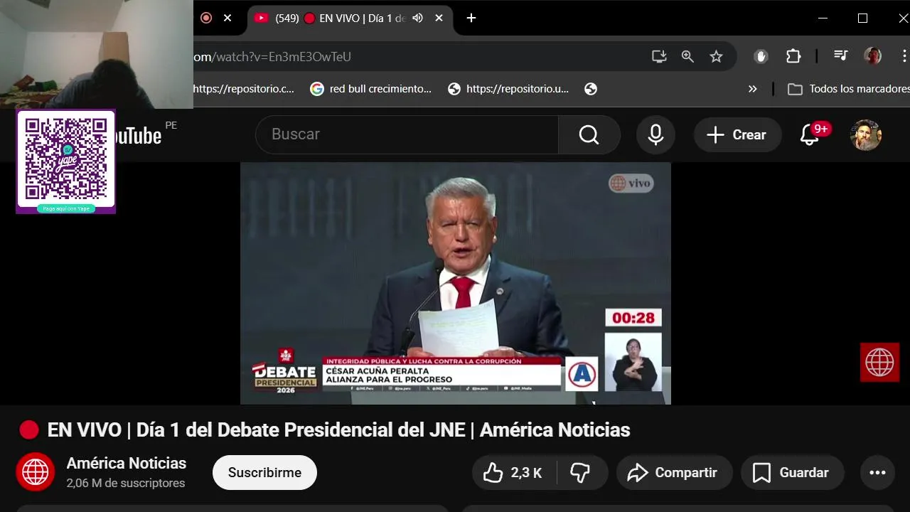
Task: Focus the Buscar search field
Action: 407,134
